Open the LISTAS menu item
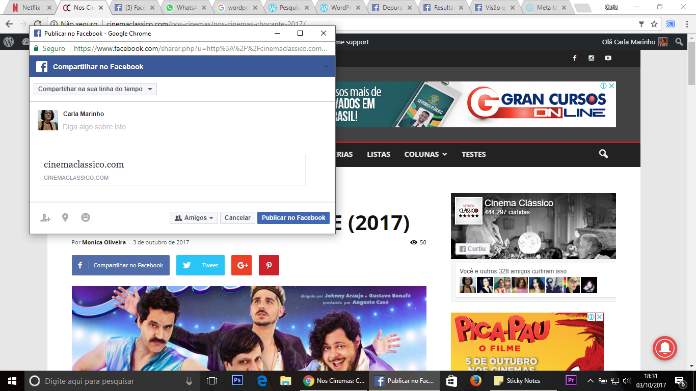The height and width of the screenshot is (391, 696). 379,154
